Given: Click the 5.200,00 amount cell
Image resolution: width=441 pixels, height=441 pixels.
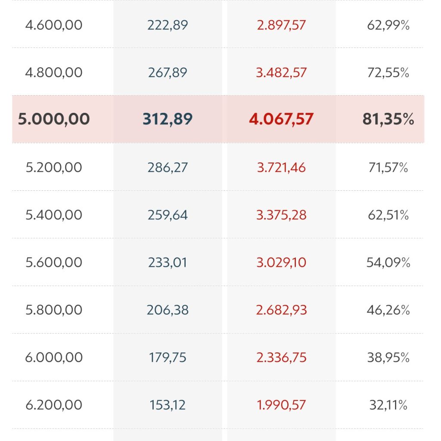Looking at the screenshot, I should coord(54,167).
